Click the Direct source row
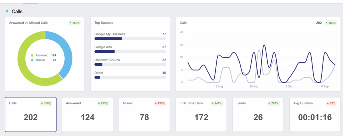 click(x=130, y=75)
